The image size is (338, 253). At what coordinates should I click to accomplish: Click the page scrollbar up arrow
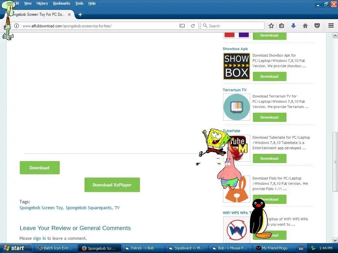point(335,36)
